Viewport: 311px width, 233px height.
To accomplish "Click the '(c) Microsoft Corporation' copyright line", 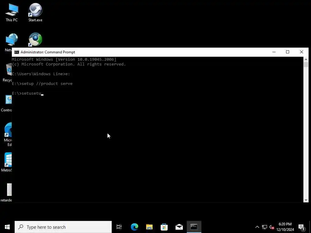I will 69,64.
